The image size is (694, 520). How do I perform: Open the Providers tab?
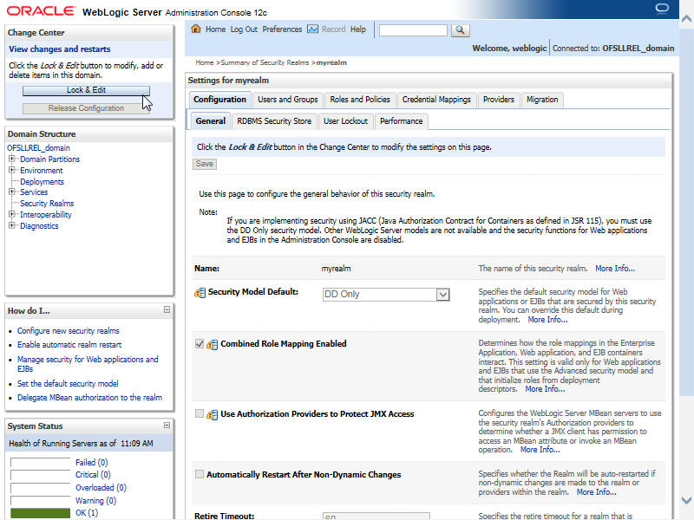click(x=498, y=100)
